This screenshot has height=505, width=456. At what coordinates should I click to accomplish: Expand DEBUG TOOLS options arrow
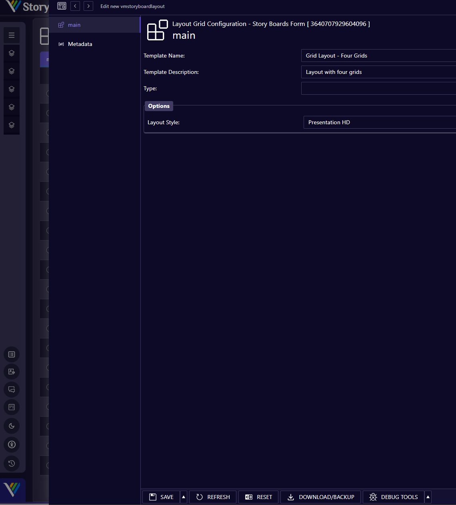pyautogui.click(x=428, y=497)
